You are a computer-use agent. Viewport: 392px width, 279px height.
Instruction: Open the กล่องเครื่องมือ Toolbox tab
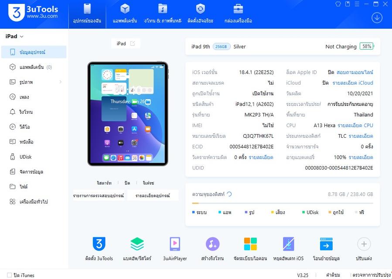coord(238,14)
